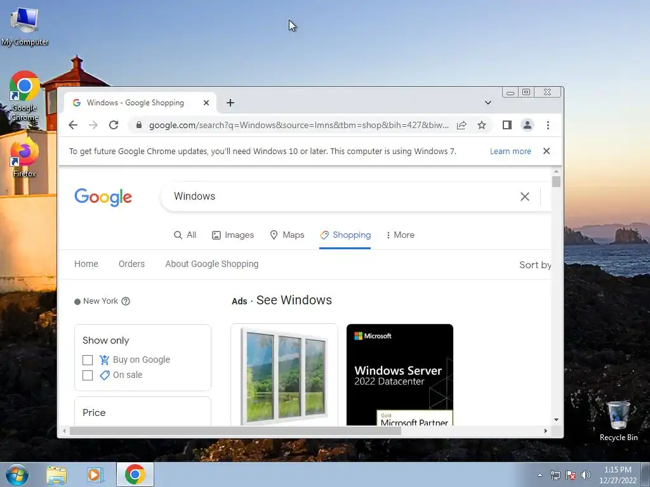The image size is (650, 487).
Task: Select the Firefox desktop shortcut
Action: coord(25,158)
